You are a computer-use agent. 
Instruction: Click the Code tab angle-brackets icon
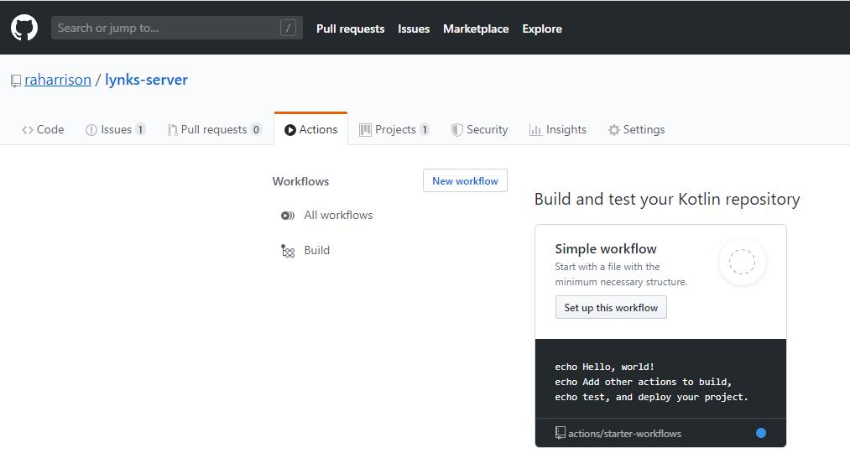tap(28, 130)
